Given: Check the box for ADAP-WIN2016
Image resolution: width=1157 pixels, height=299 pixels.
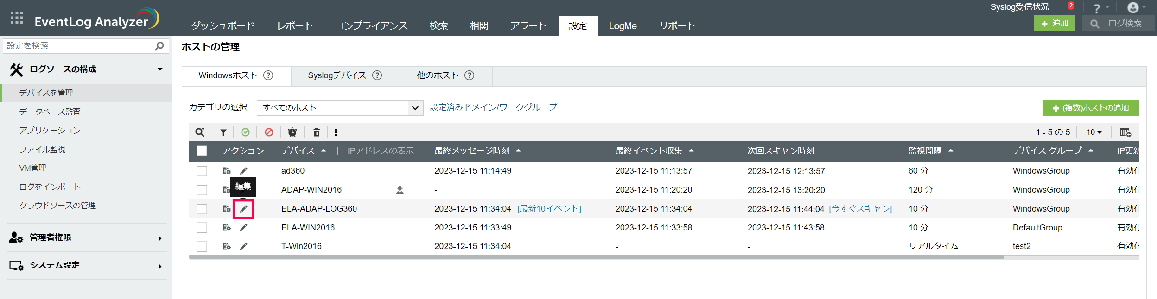Looking at the screenshot, I should coord(202,190).
